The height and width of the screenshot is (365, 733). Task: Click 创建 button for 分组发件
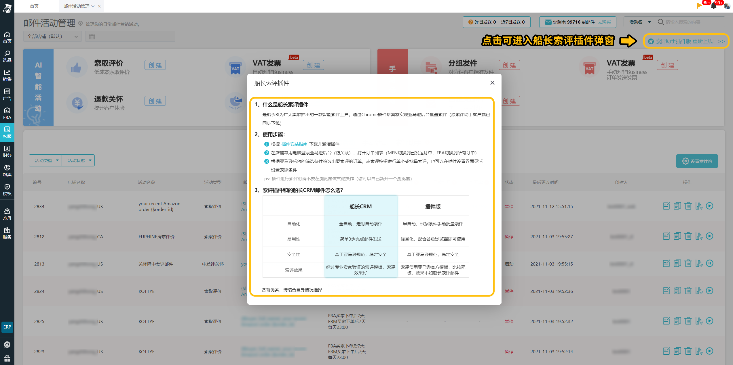click(509, 65)
